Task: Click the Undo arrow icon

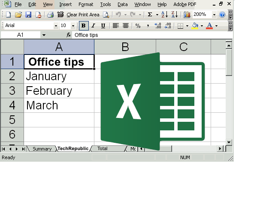Action: click(x=118, y=15)
